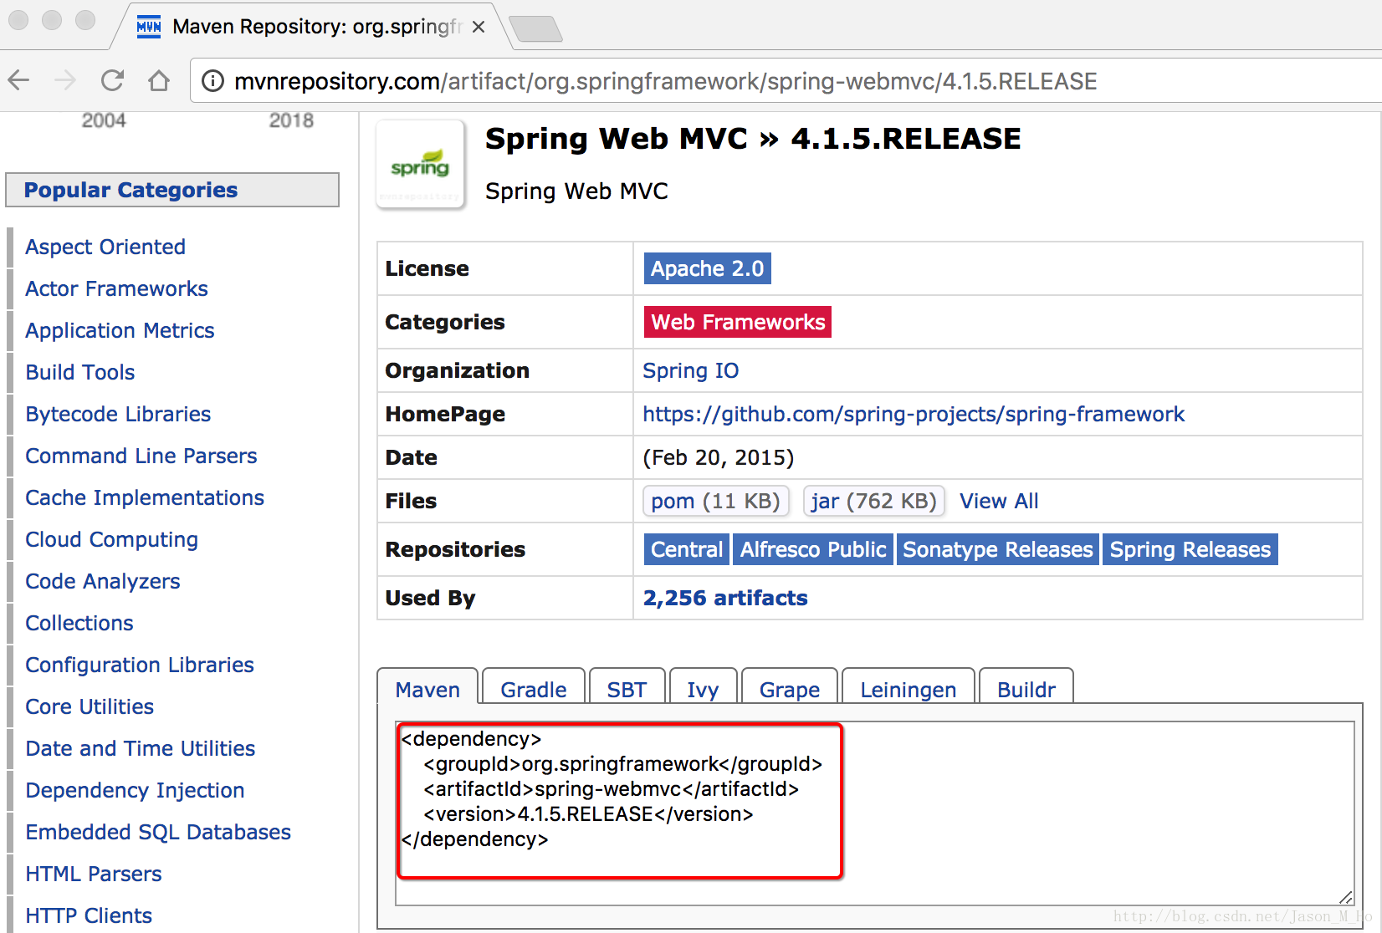Image resolution: width=1382 pixels, height=933 pixels.
Task: Open the Alfresco Public repository tag
Action: 813,549
